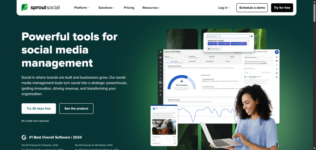316x150 pixels.
Task: Expand the Platform dropdown menu
Action: point(82,8)
